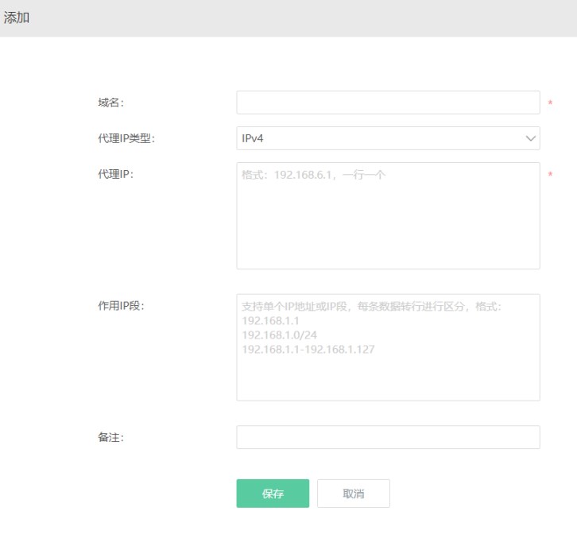Screen dimensions: 577x538
Task: Click the 作用IP段: label
Action: coord(122,305)
